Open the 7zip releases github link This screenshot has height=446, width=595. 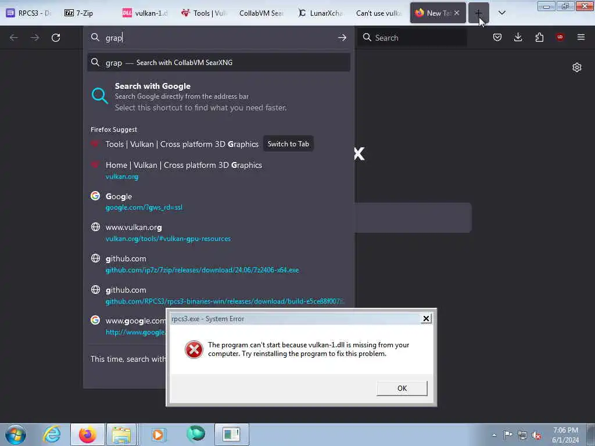pos(202,270)
